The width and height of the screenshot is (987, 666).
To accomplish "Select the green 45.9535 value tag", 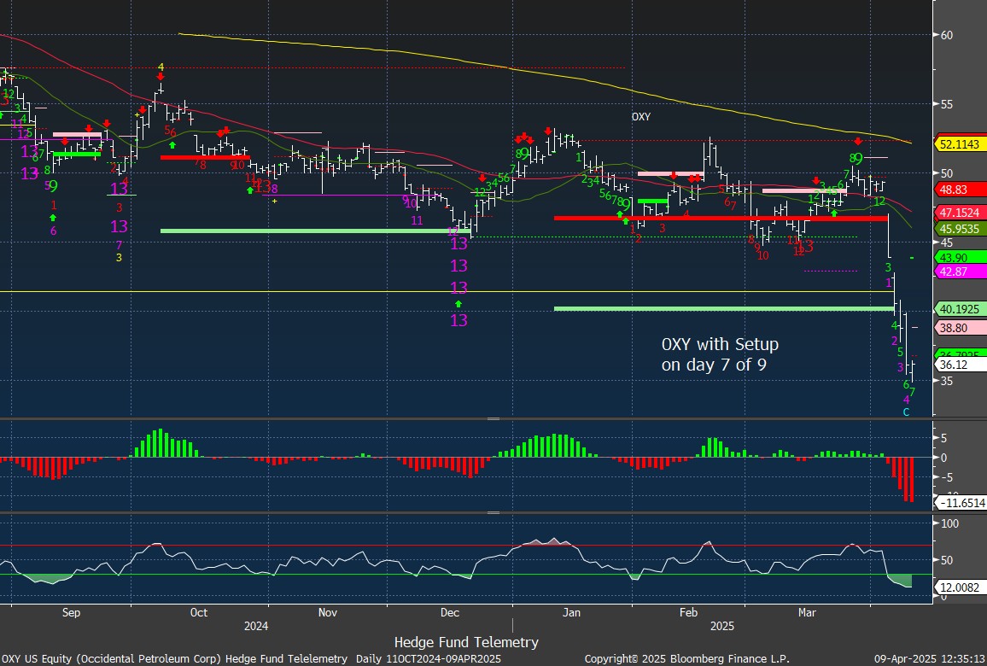I will coord(961,229).
